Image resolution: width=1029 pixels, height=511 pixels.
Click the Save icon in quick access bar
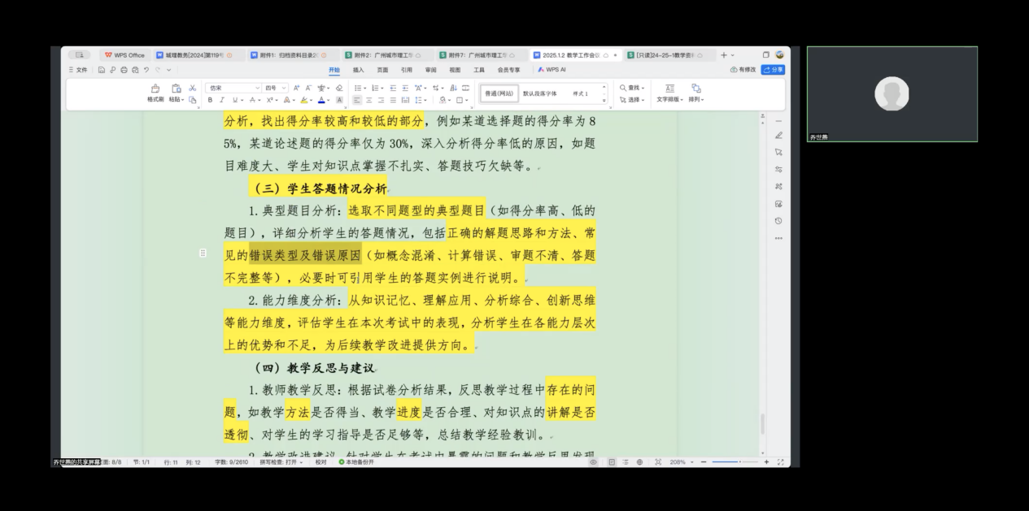click(x=102, y=70)
